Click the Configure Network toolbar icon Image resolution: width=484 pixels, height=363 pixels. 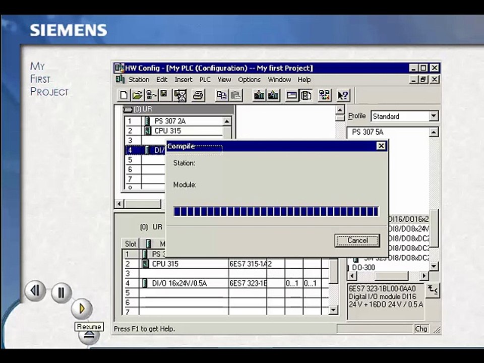[x=324, y=95]
